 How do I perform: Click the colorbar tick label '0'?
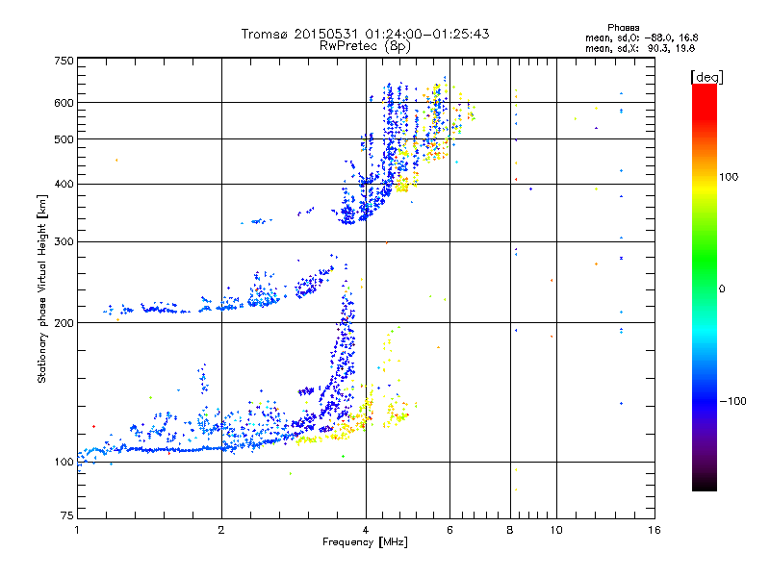click(722, 288)
